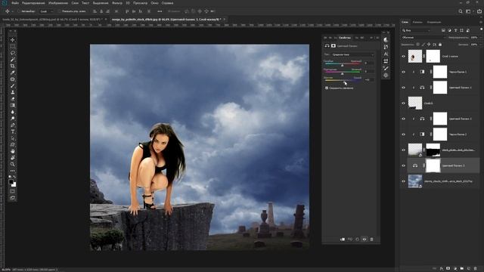Switch to the first document tab
This screenshot has width=484, height=272.
[52, 19]
